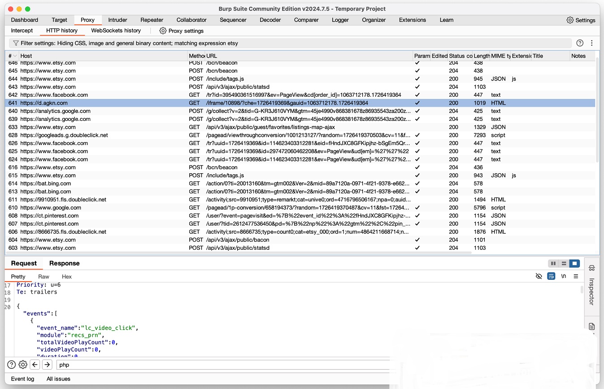Select request 640 to analytics.google.com
Viewport: 604px width, 389px height.
300,111
